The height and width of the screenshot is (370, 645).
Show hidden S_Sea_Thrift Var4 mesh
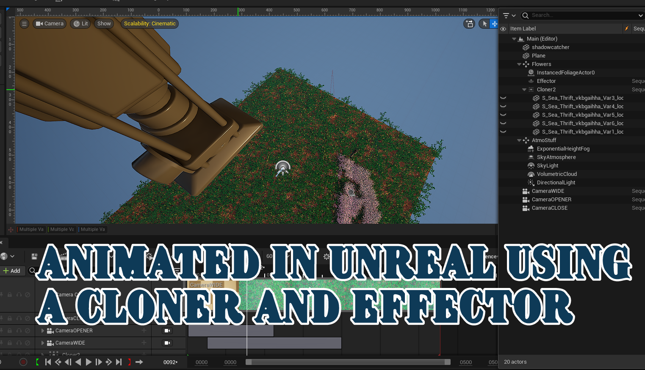[503, 107]
